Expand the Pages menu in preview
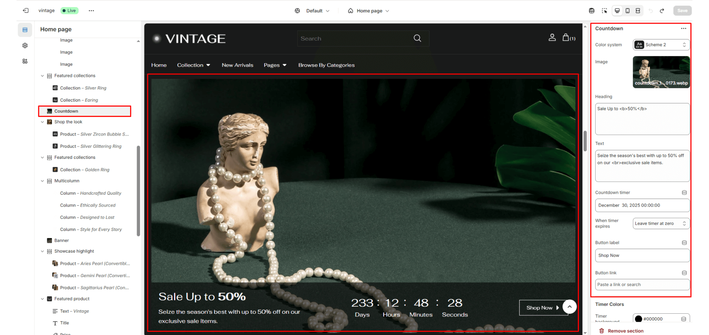 point(275,65)
